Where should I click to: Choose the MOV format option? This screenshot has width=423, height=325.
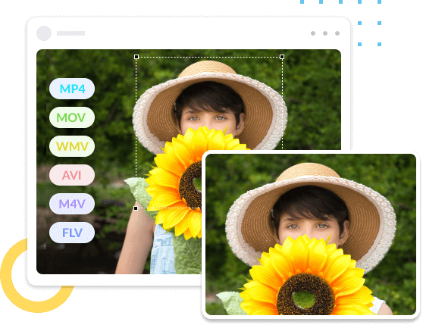click(72, 117)
